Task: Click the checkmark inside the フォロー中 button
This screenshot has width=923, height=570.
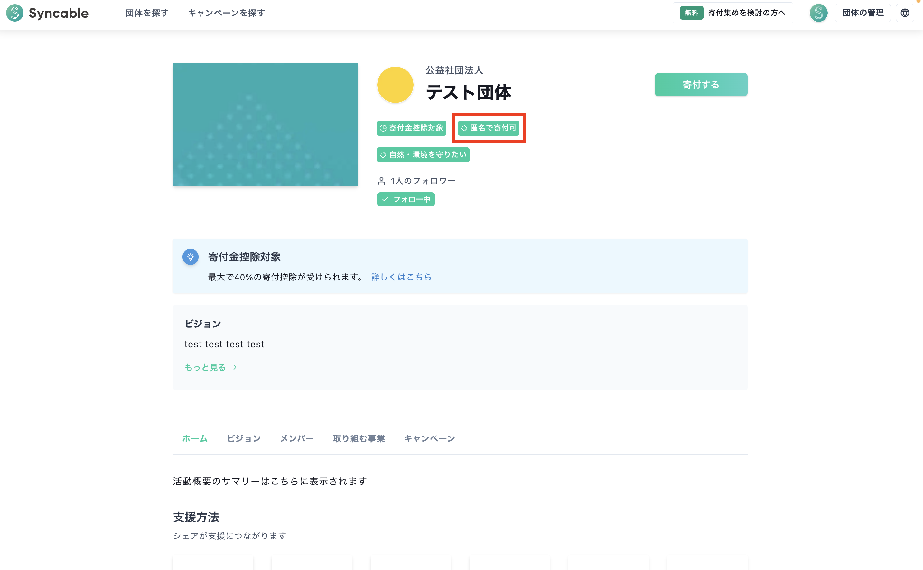Action: tap(385, 199)
